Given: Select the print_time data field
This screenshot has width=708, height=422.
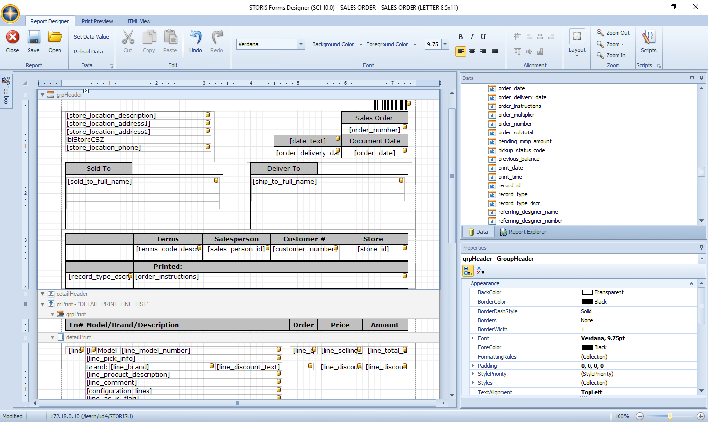Looking at the screenshot, I should pos(510,177).
